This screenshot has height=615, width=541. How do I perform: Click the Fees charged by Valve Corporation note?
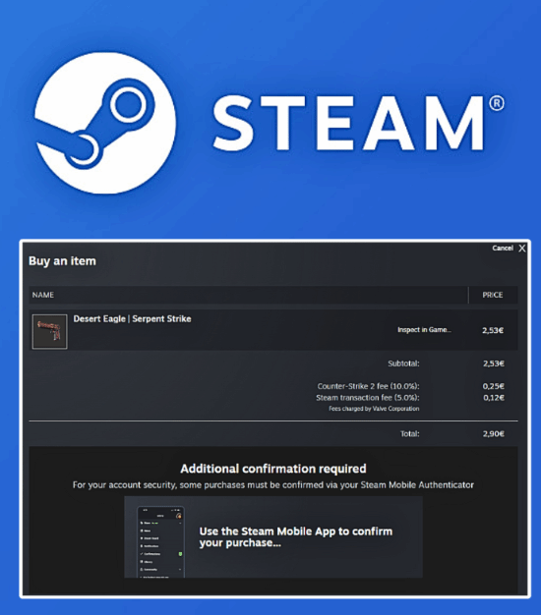(374, 409)
